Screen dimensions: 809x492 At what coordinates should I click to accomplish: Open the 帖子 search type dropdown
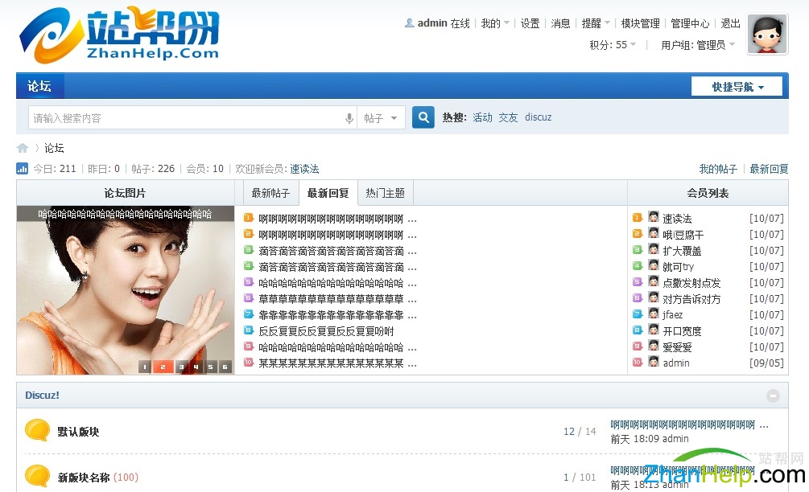[382, 117]
